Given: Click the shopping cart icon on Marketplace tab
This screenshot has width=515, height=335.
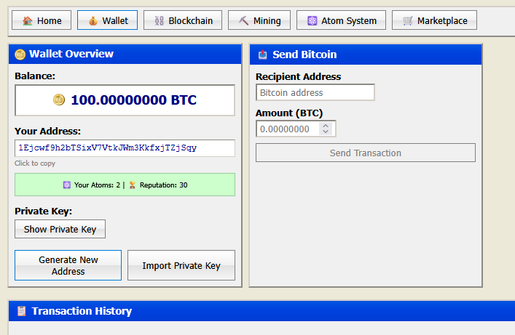Looking at the screenshot, I should [x=408, y=20].
